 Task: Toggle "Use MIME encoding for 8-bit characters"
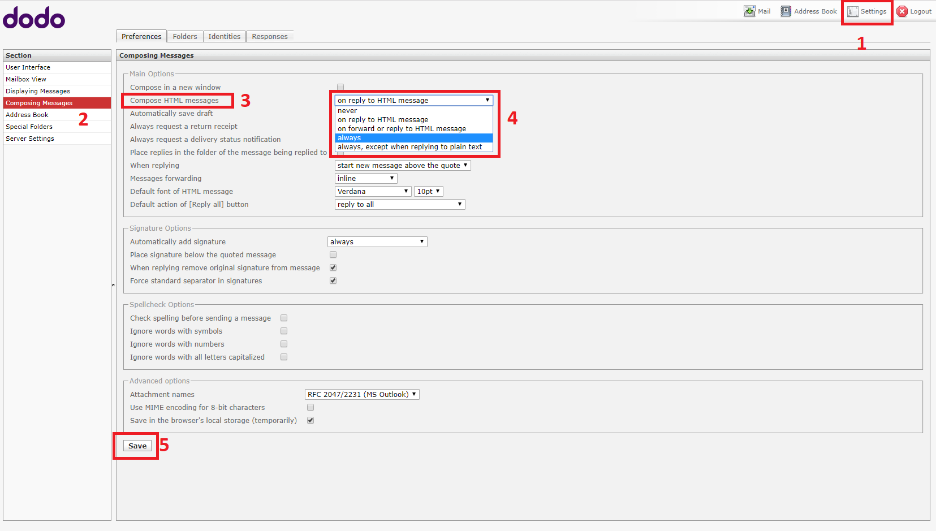[310, 407]
